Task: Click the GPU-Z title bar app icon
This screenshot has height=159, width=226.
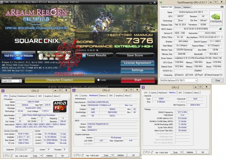Action: pyautogui.click(x=161, y=2)
